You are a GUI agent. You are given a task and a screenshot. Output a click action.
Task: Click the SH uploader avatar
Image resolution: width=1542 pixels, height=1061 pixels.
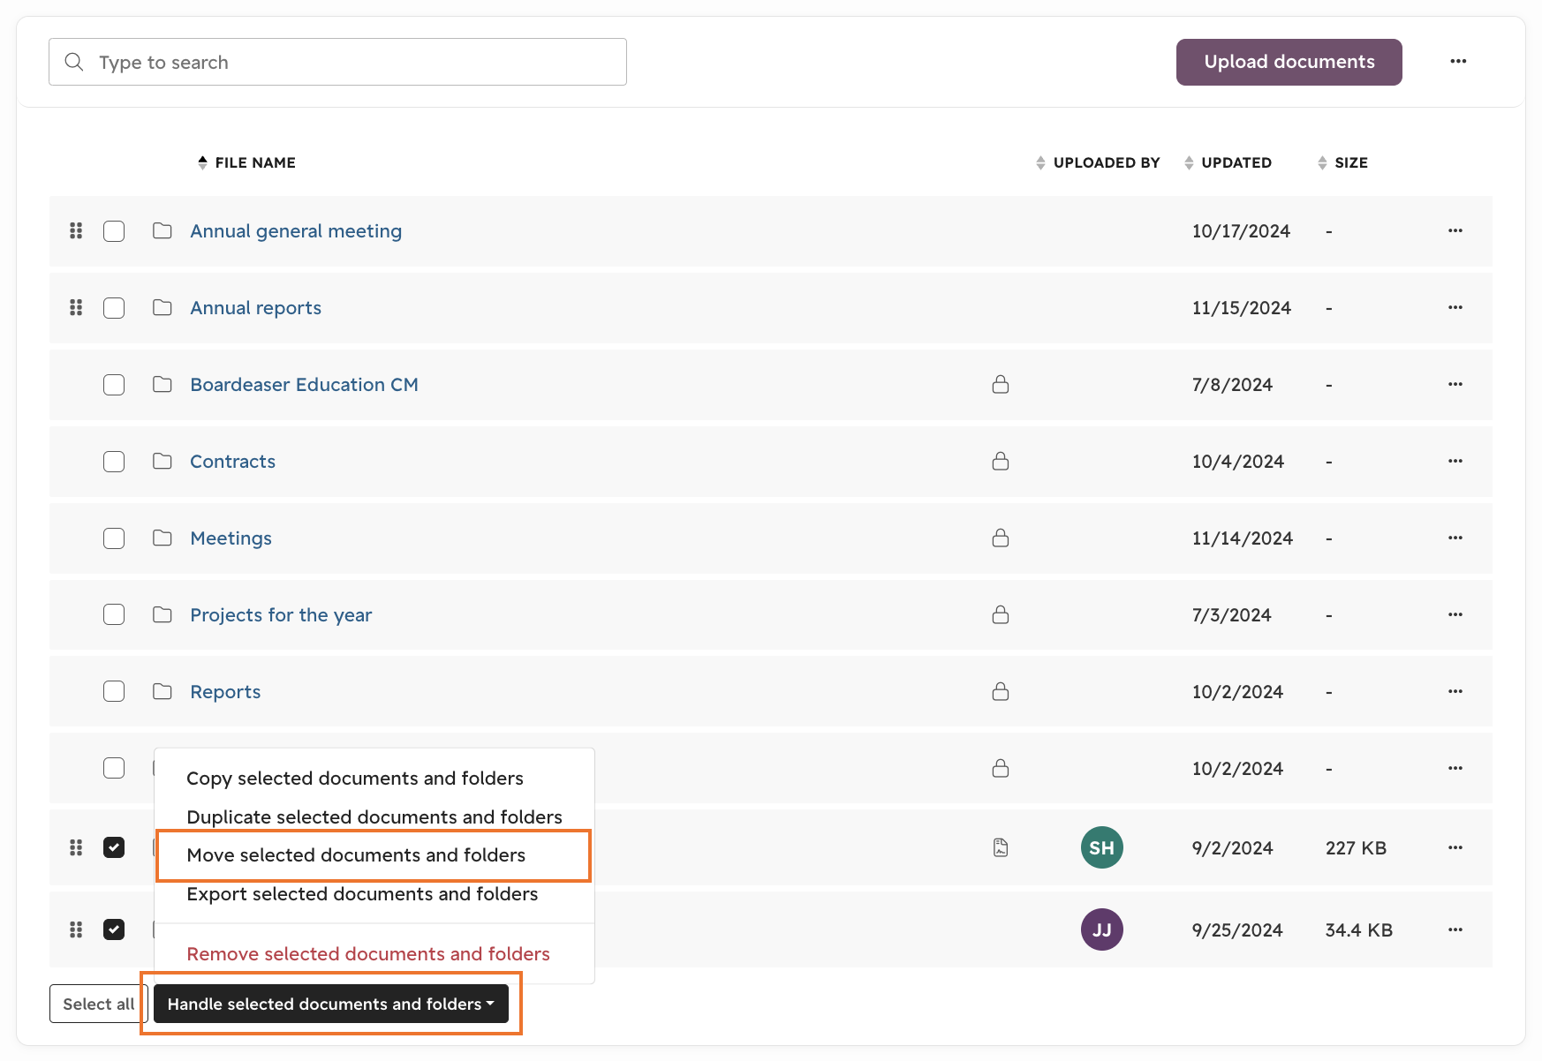coord(1102,848)
